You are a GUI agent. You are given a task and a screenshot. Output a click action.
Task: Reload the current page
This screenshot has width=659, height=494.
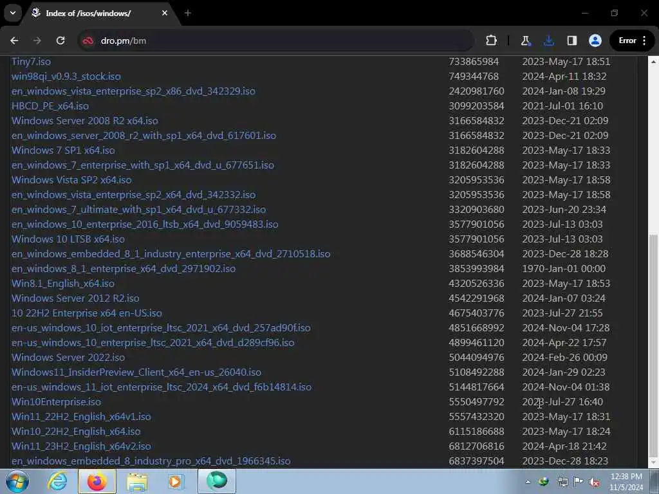(x=60, y=41)
